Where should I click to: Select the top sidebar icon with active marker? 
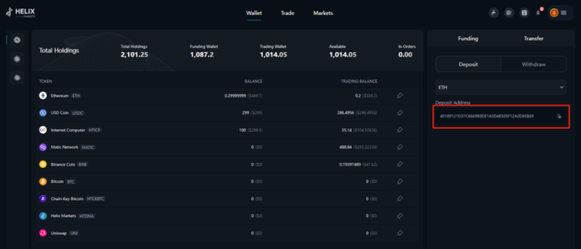(x=17, y=40)
